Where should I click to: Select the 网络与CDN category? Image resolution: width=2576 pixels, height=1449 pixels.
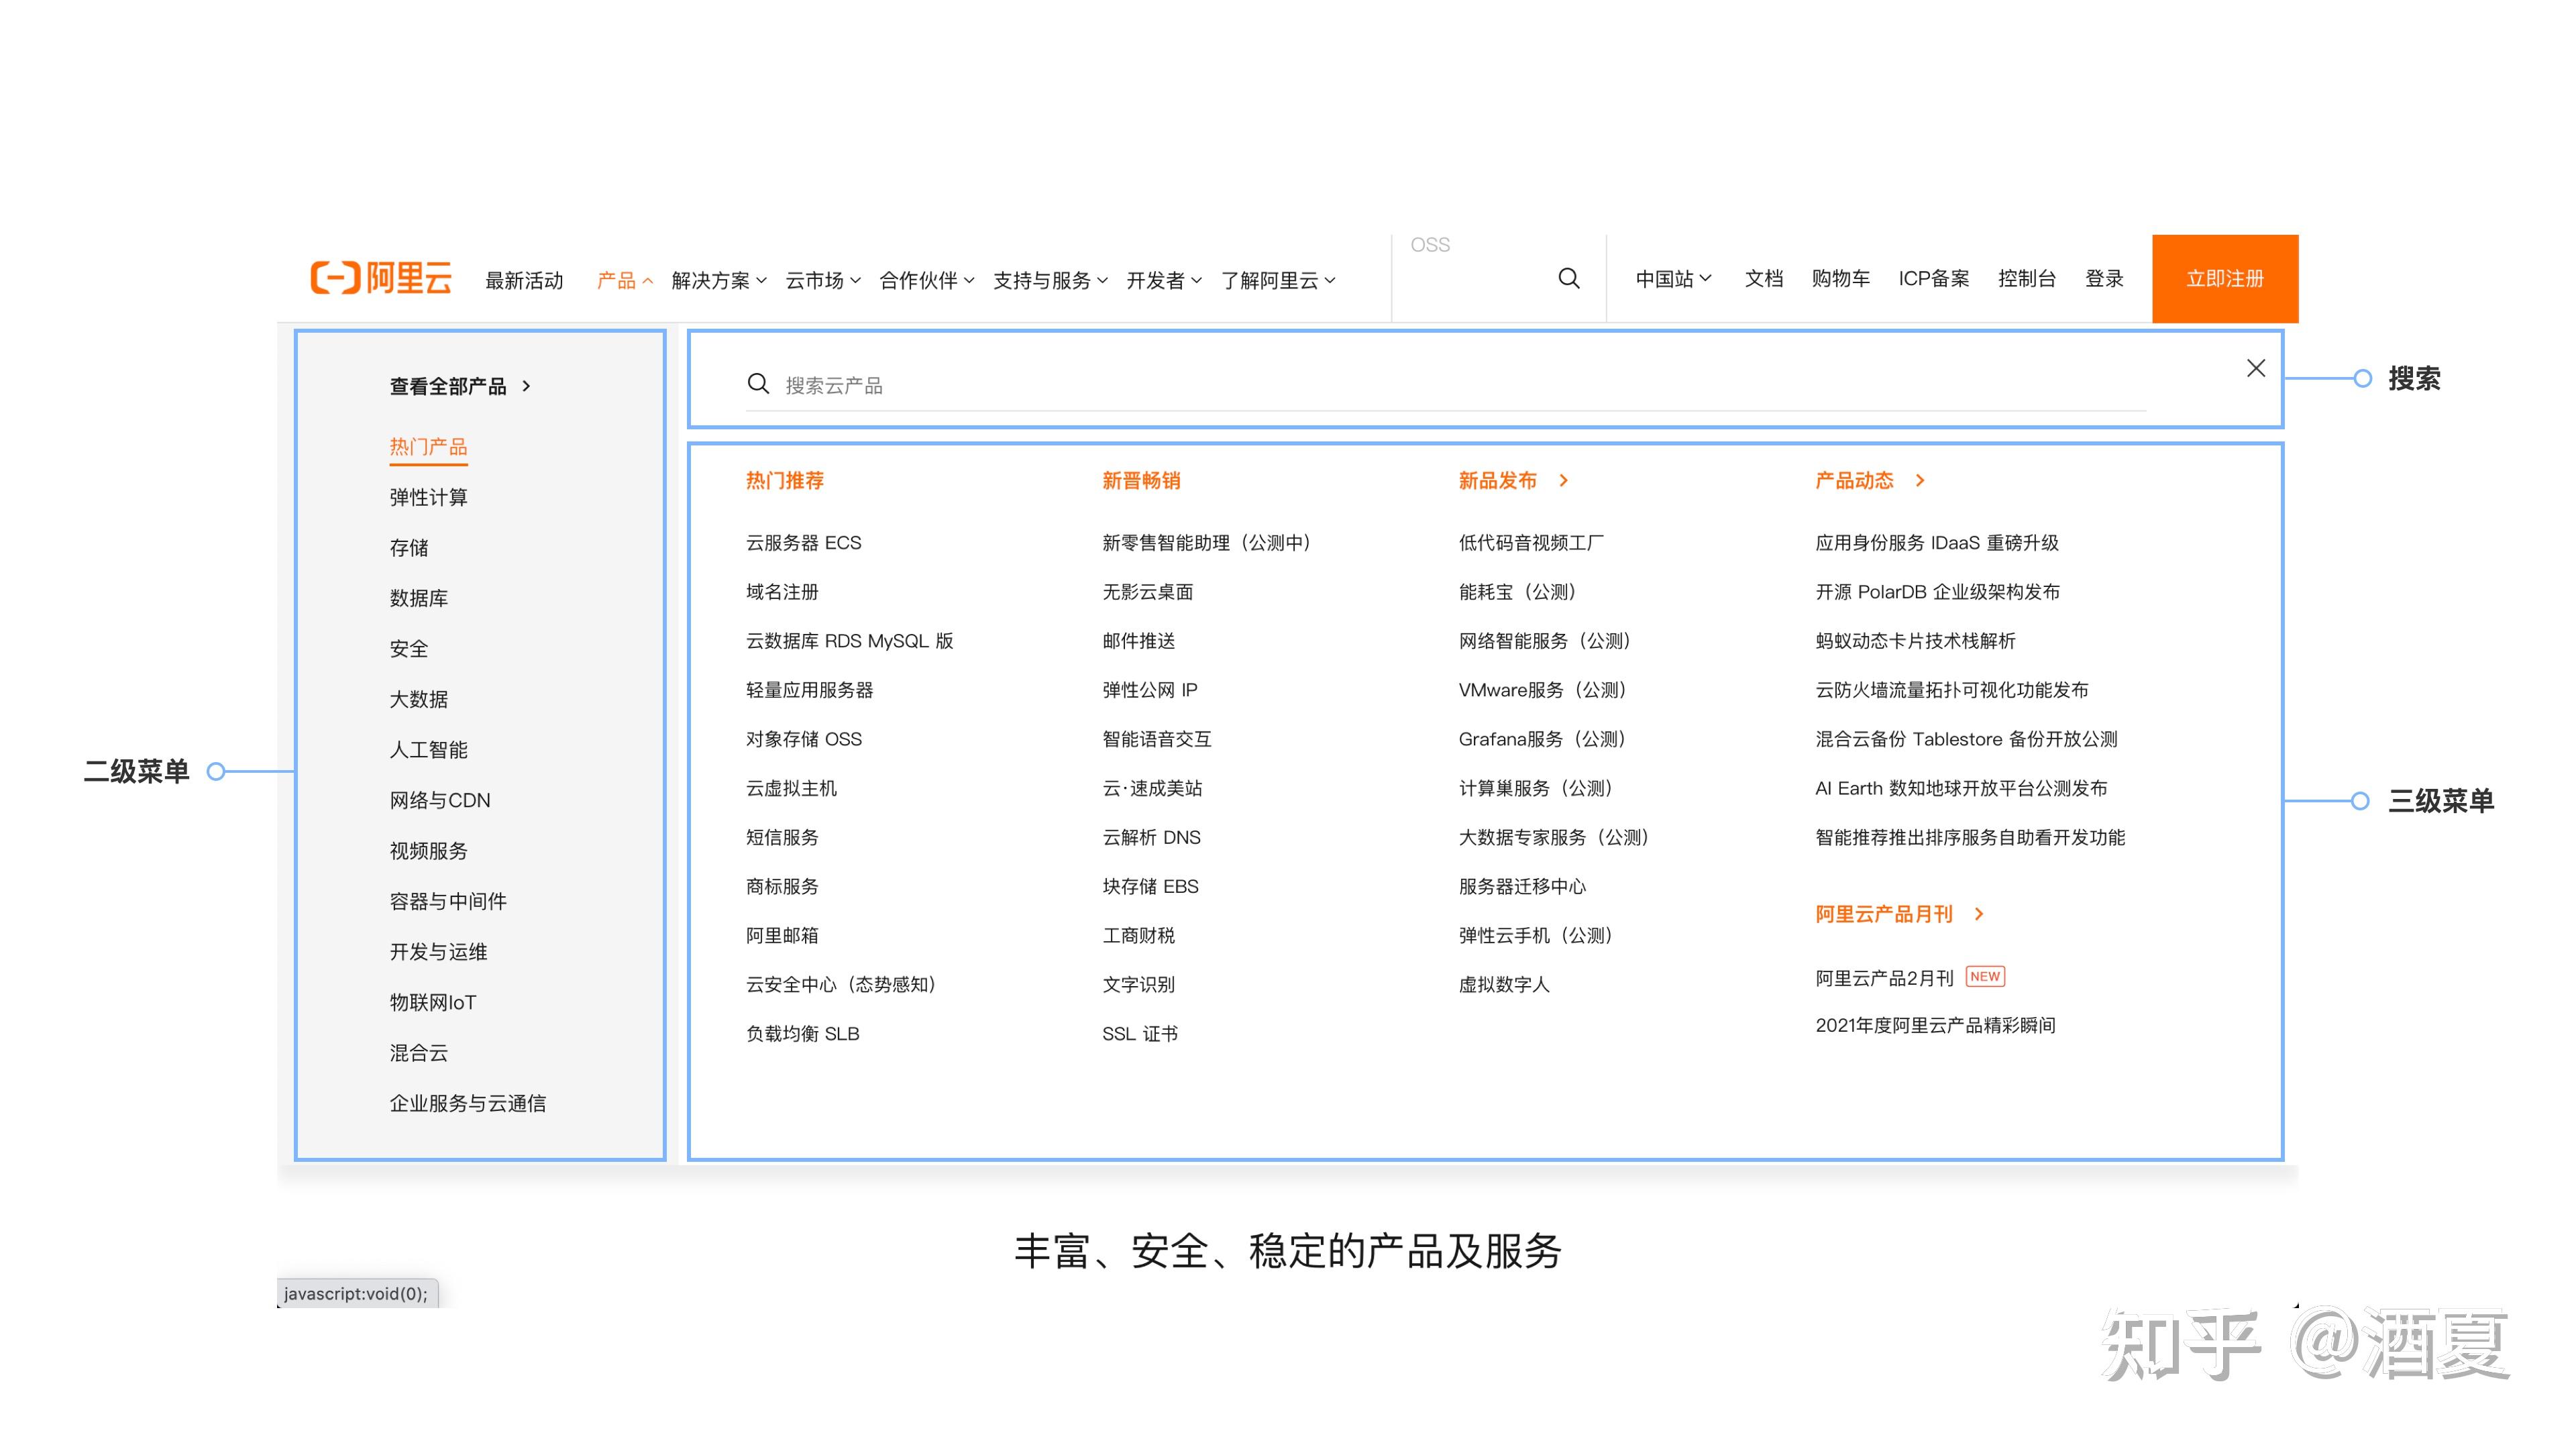pyautogui.click(x=440, y=800)
